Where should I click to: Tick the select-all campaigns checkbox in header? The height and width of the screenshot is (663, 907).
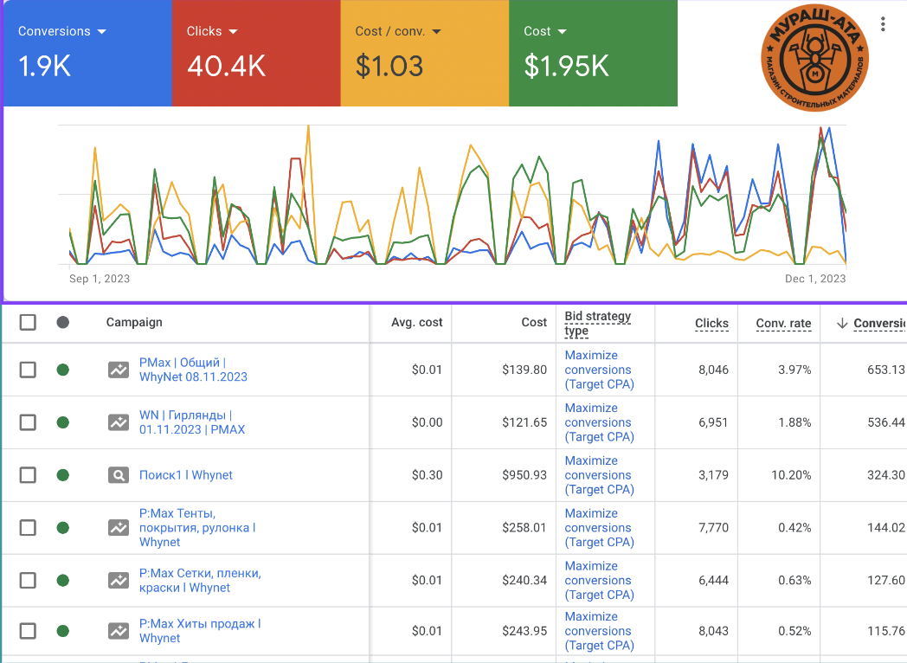[x=28, y=323]
